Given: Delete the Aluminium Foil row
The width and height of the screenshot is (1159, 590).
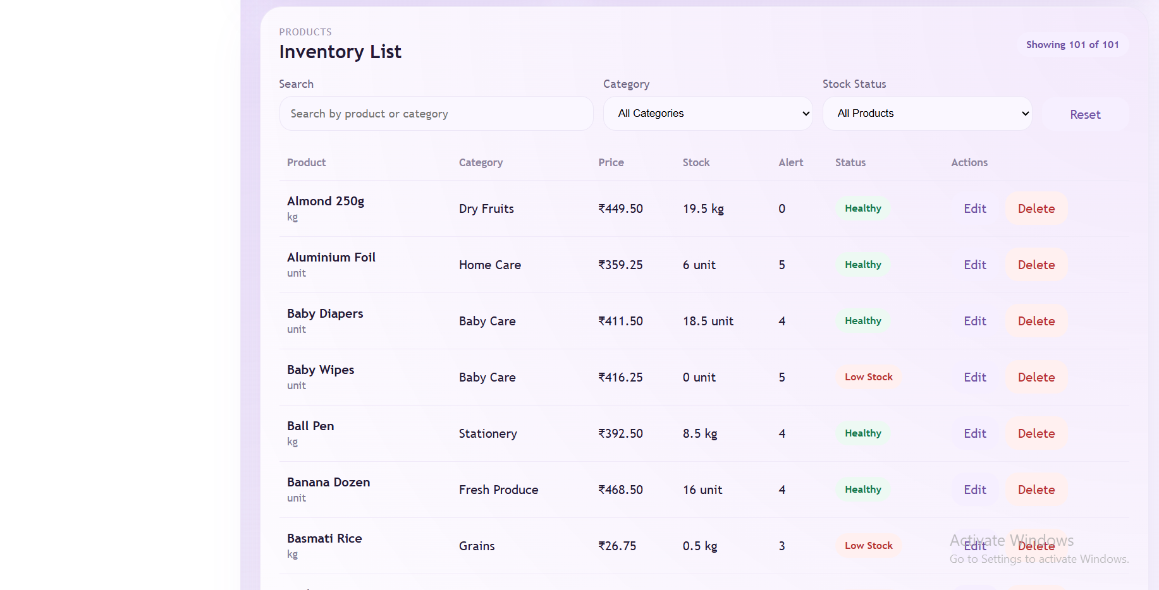Looking at the screenshot, I should [x=1036, y=265].
